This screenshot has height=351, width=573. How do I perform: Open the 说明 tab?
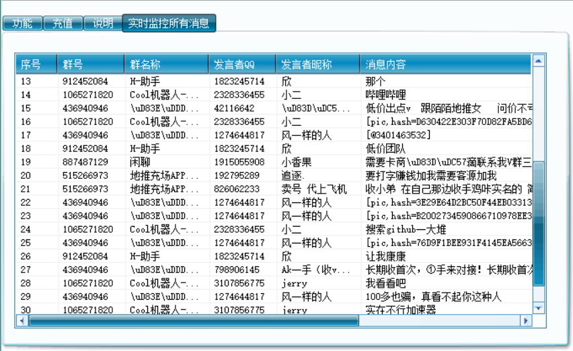[x=103, y=24]
